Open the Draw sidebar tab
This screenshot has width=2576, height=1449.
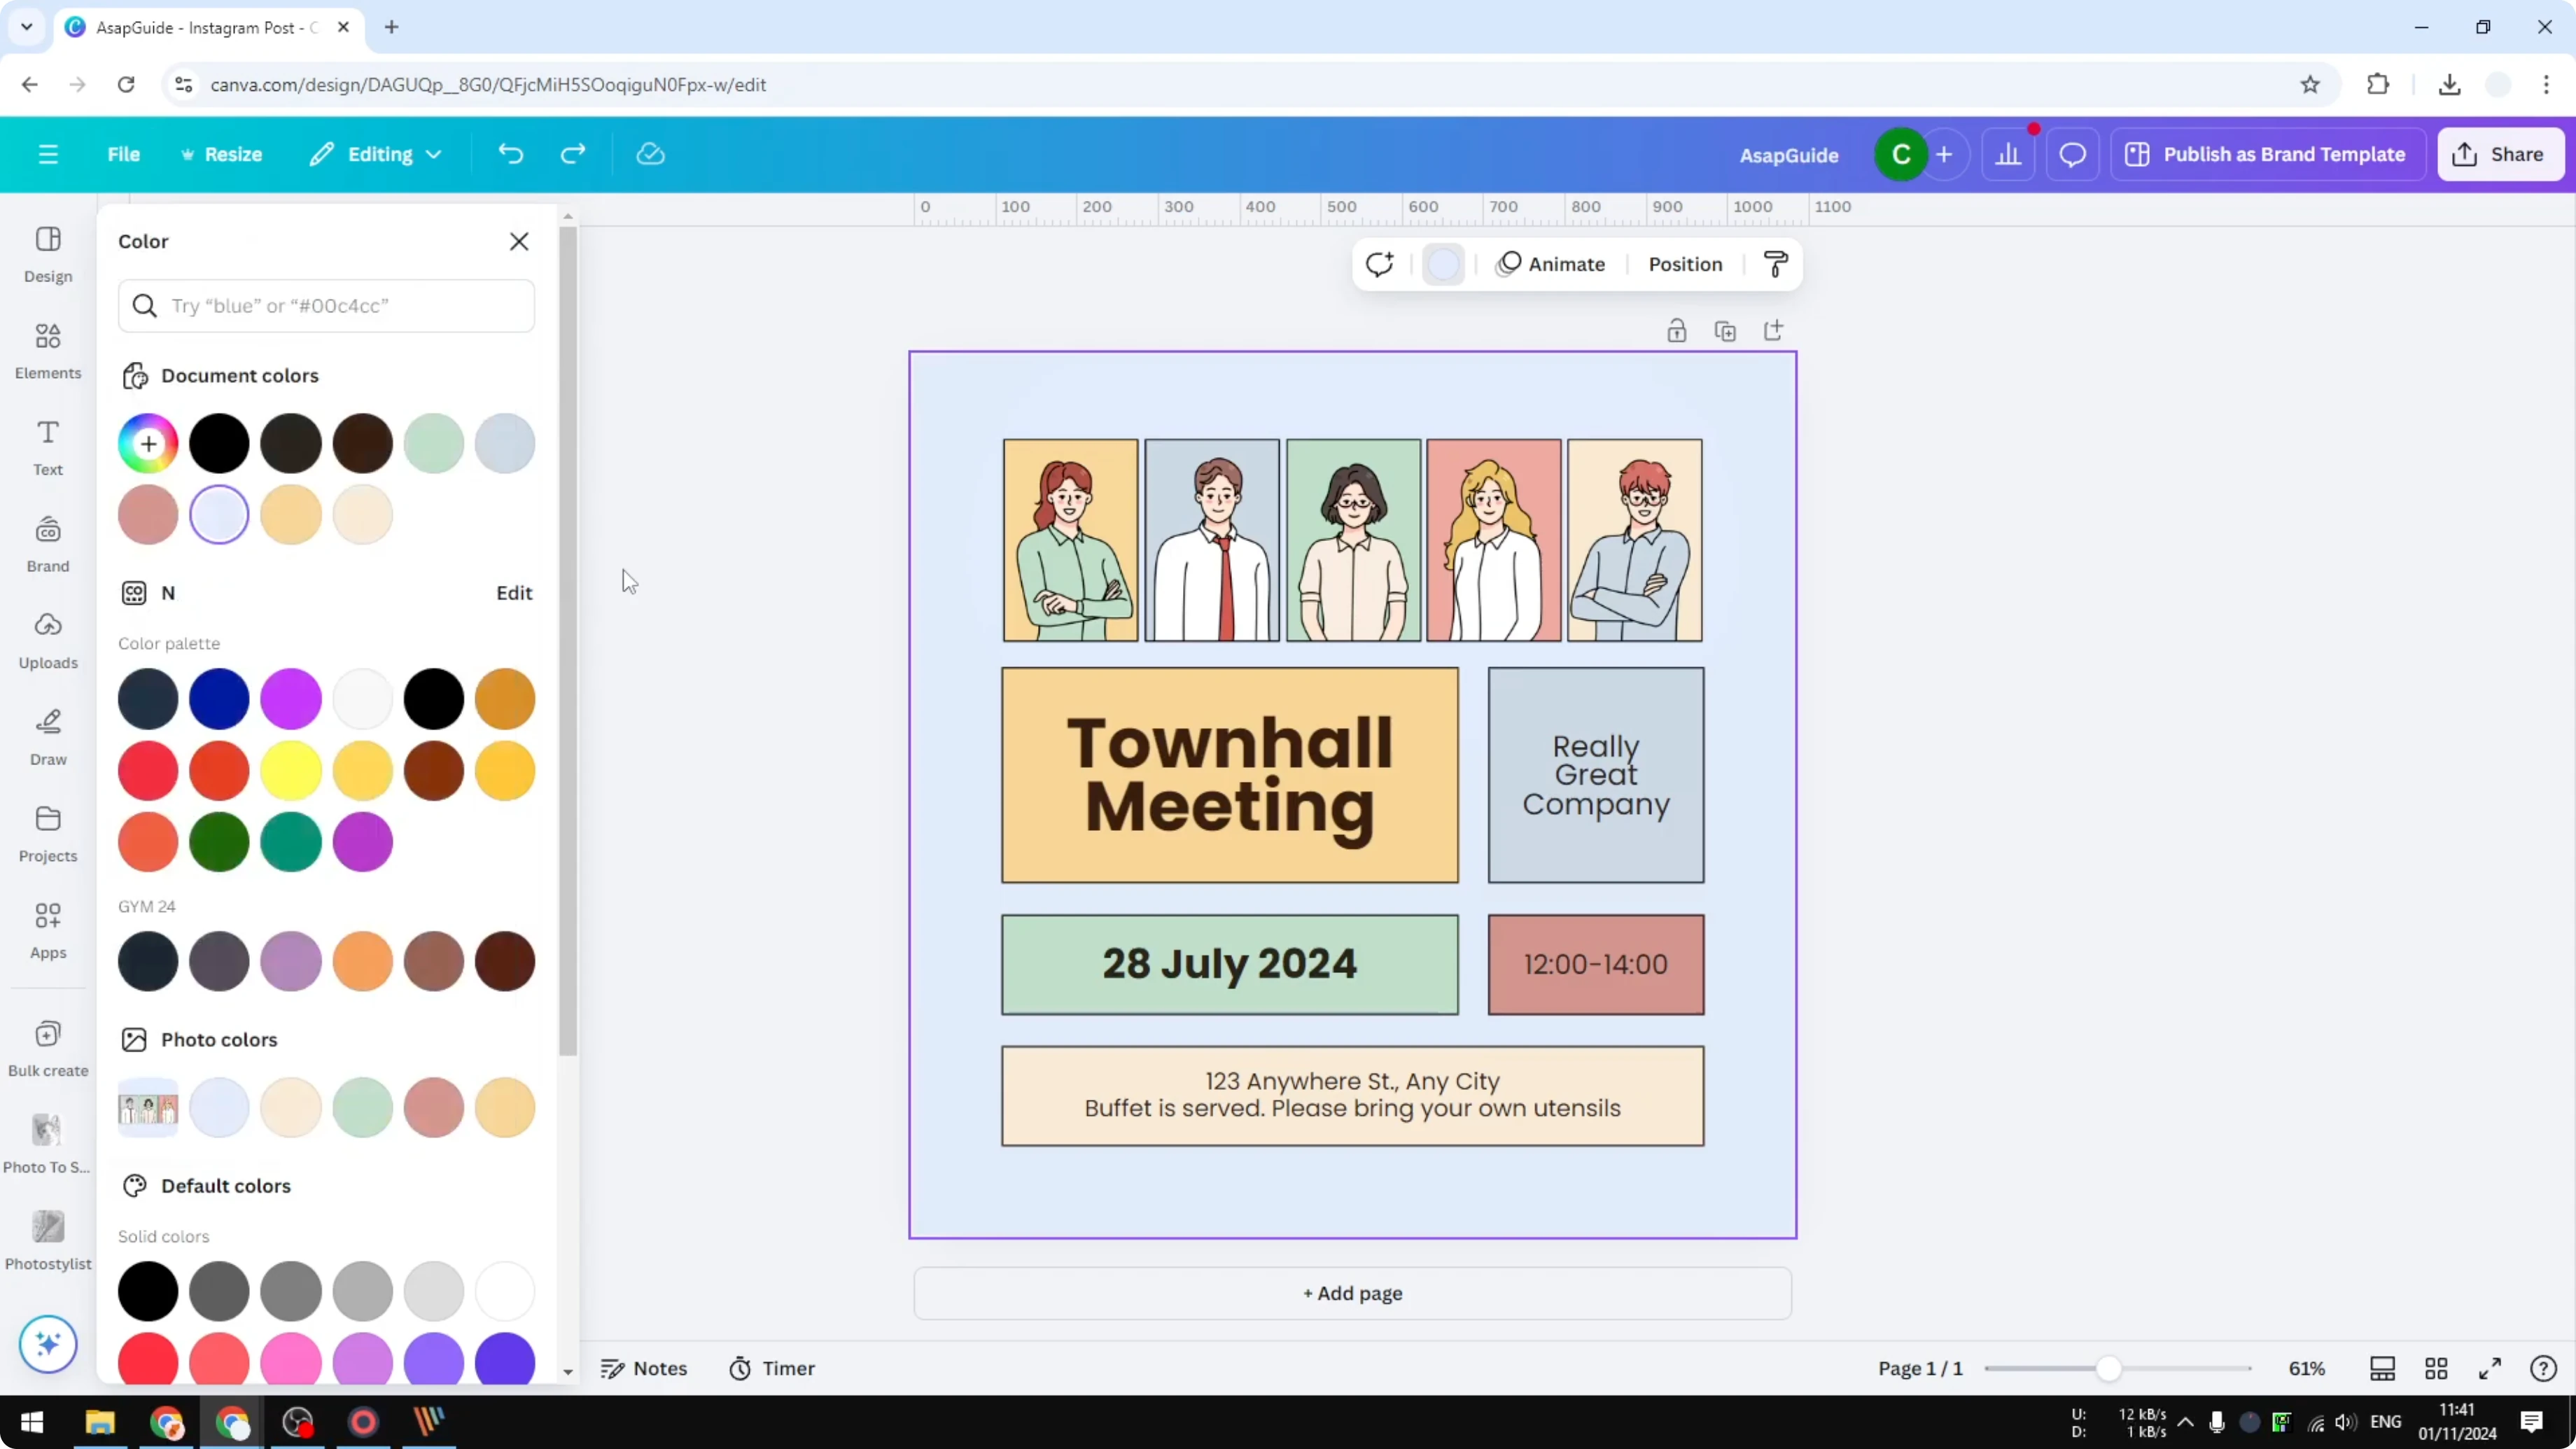[x=48, y=737]
